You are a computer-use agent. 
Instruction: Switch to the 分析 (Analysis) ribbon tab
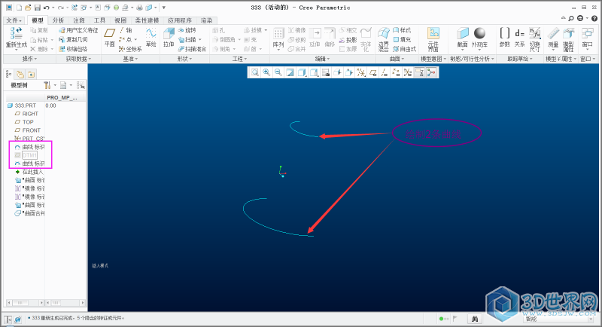click(58, 20)
